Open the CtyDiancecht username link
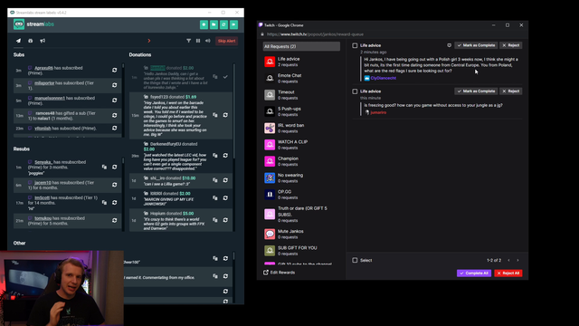579x326 pixels. pyautogui.click(x=384, y=78)
